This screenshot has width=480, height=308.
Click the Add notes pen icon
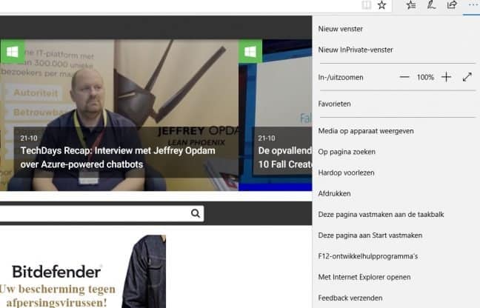tap(431, 5)
